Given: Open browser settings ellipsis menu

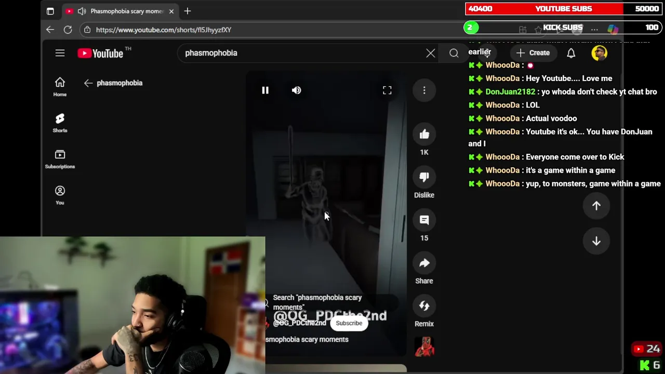Looking at the screenshot, I should (x=594, y=29).
